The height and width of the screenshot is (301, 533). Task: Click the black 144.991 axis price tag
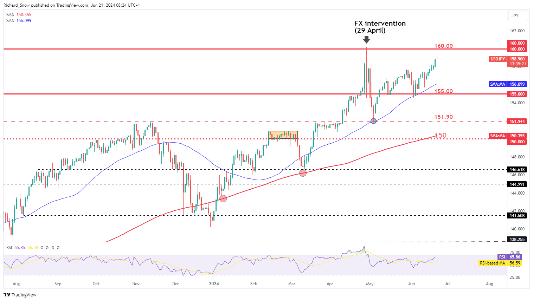click(517, 184)
